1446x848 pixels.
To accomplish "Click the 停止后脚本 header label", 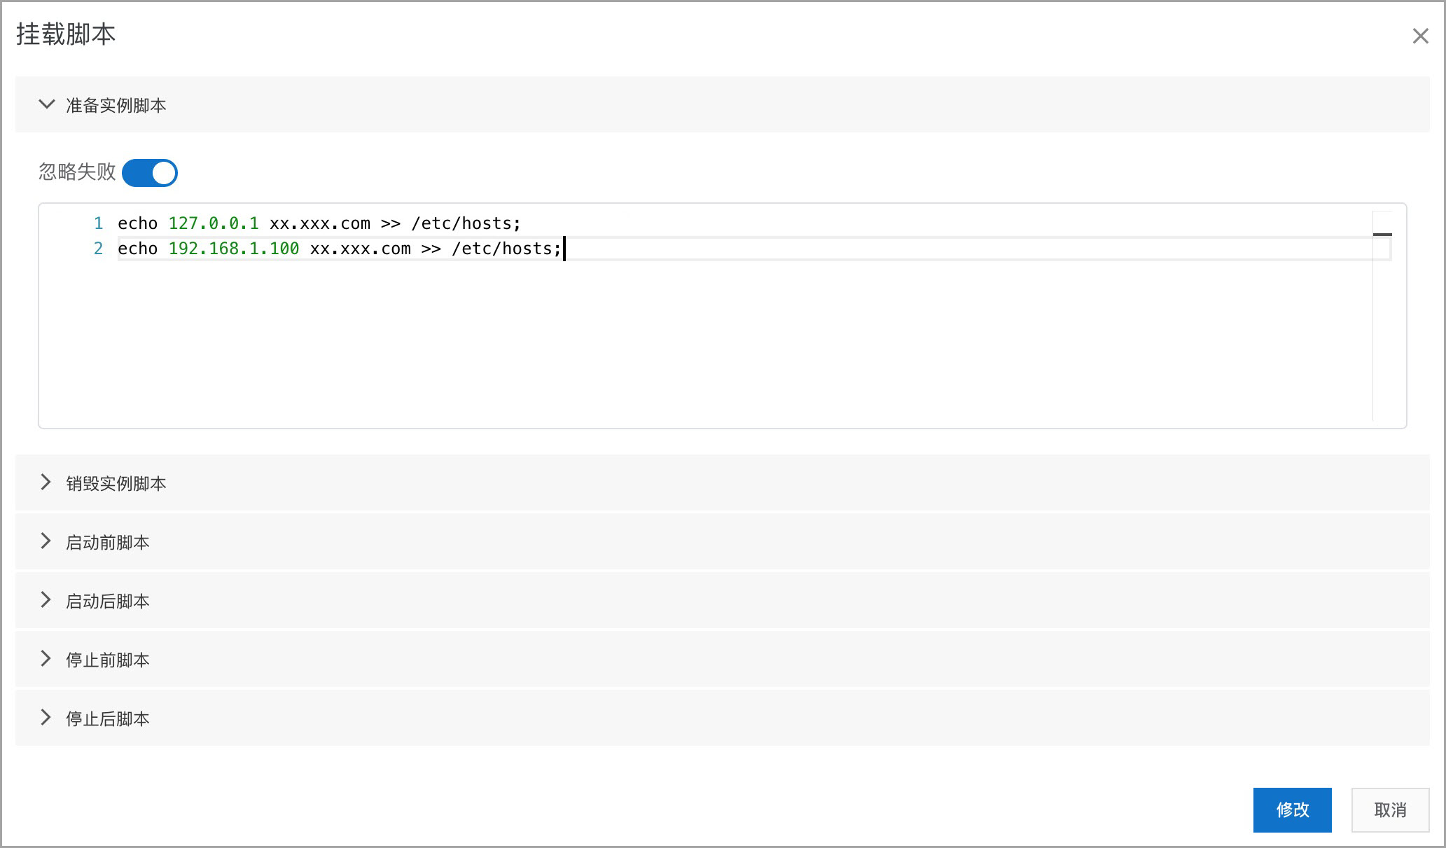I will [x=108, y=718].
